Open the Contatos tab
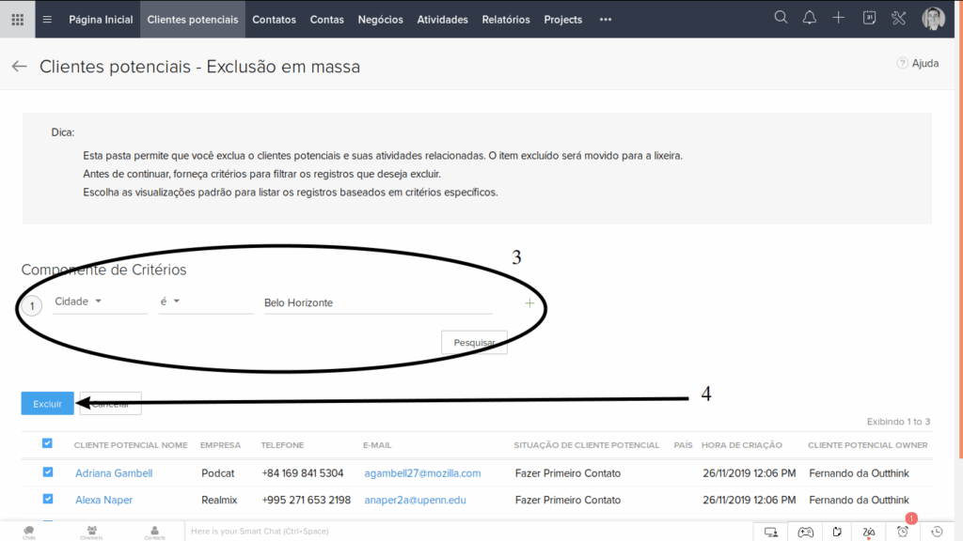963x541 pixels. pos(274,20)
